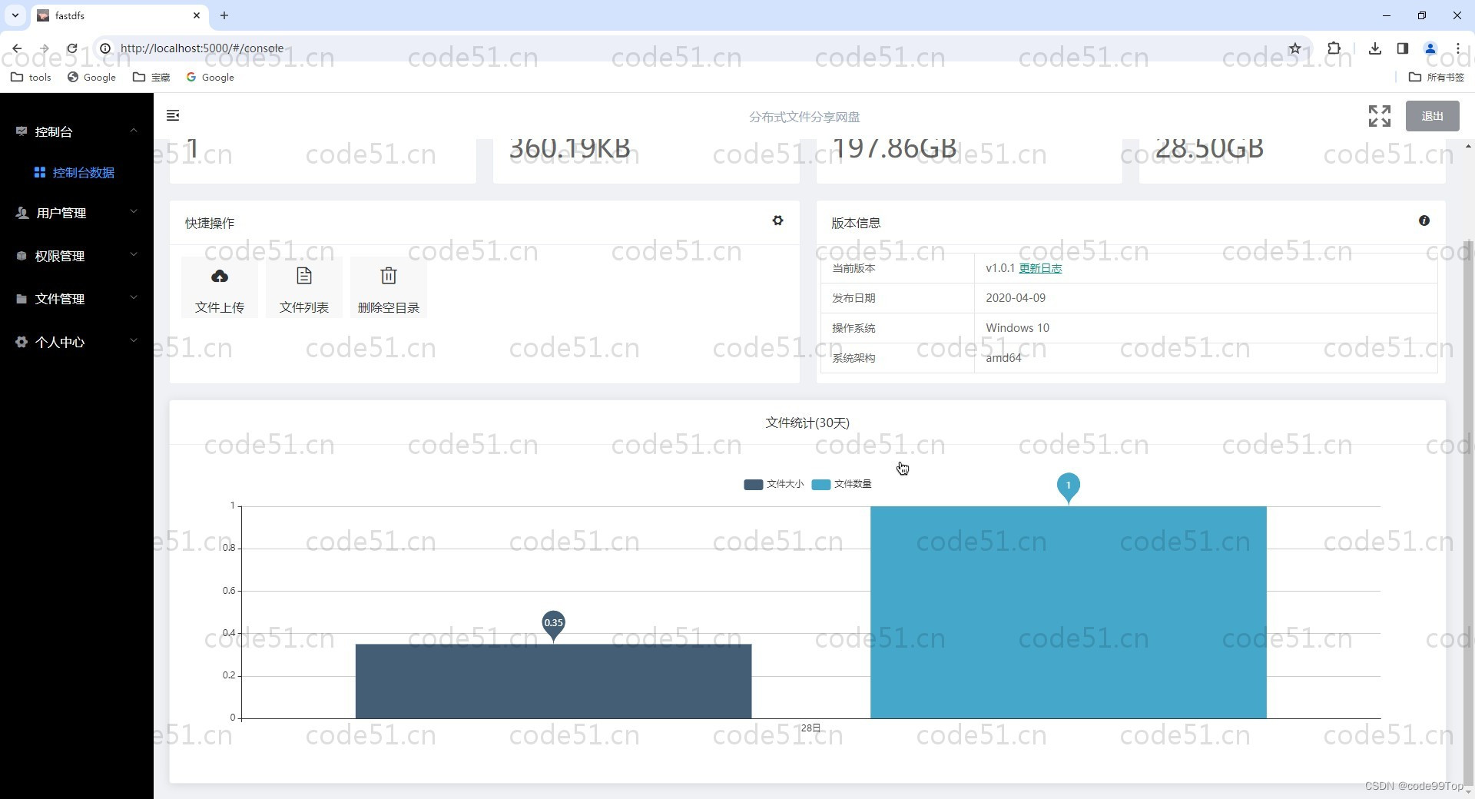Click the light blue 文件数量 bar

pyautogui.click(x=1068, y=612)
